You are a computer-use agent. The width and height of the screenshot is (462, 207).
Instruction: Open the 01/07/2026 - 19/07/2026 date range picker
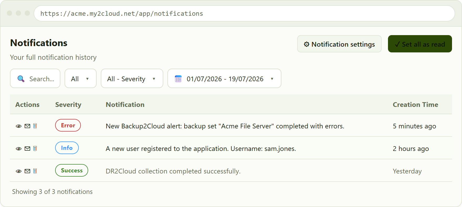point(224,78)
